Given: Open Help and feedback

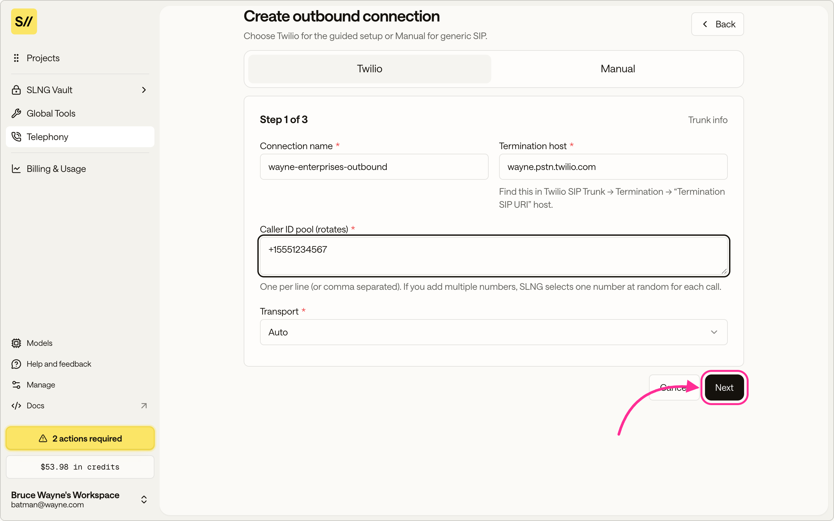Looking at the screenshot, I should point(80,364).
